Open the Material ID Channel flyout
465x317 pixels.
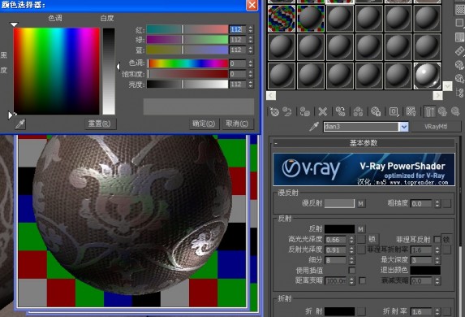tap(394, 111)
